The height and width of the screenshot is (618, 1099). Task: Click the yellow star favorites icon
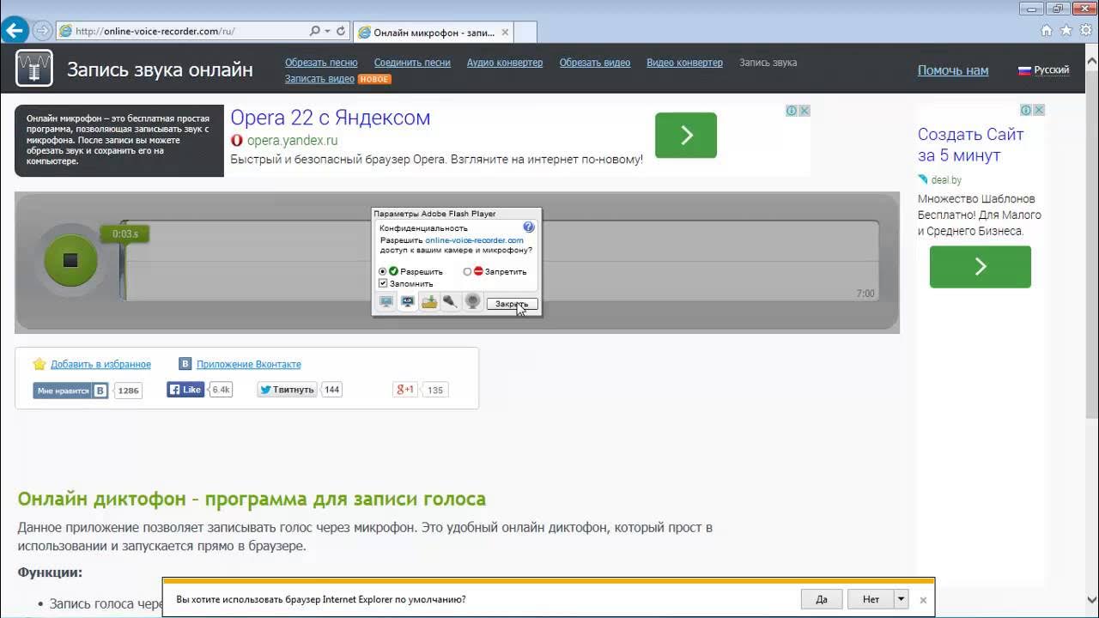pos(39,364)
